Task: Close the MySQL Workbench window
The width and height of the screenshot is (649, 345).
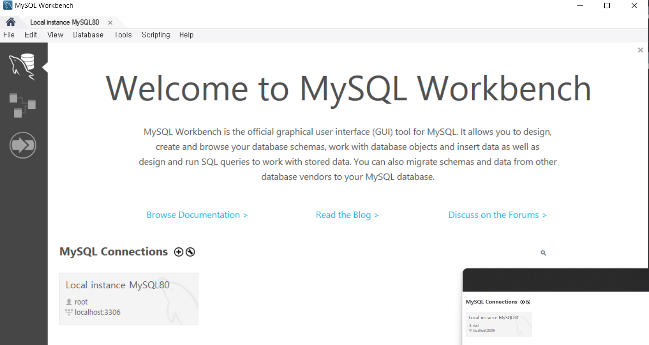Action: (634, 6)
